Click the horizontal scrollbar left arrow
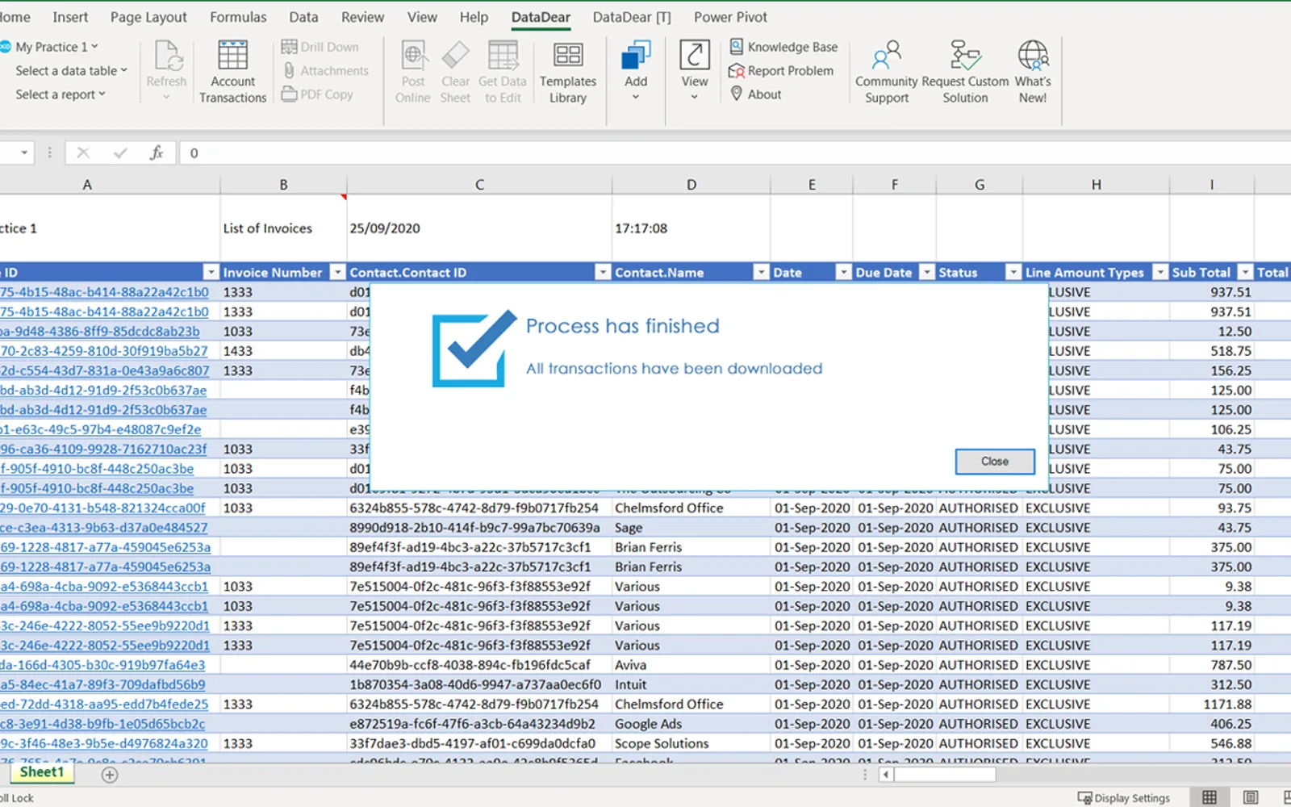Screen dimensions: 1291x807 886,775
